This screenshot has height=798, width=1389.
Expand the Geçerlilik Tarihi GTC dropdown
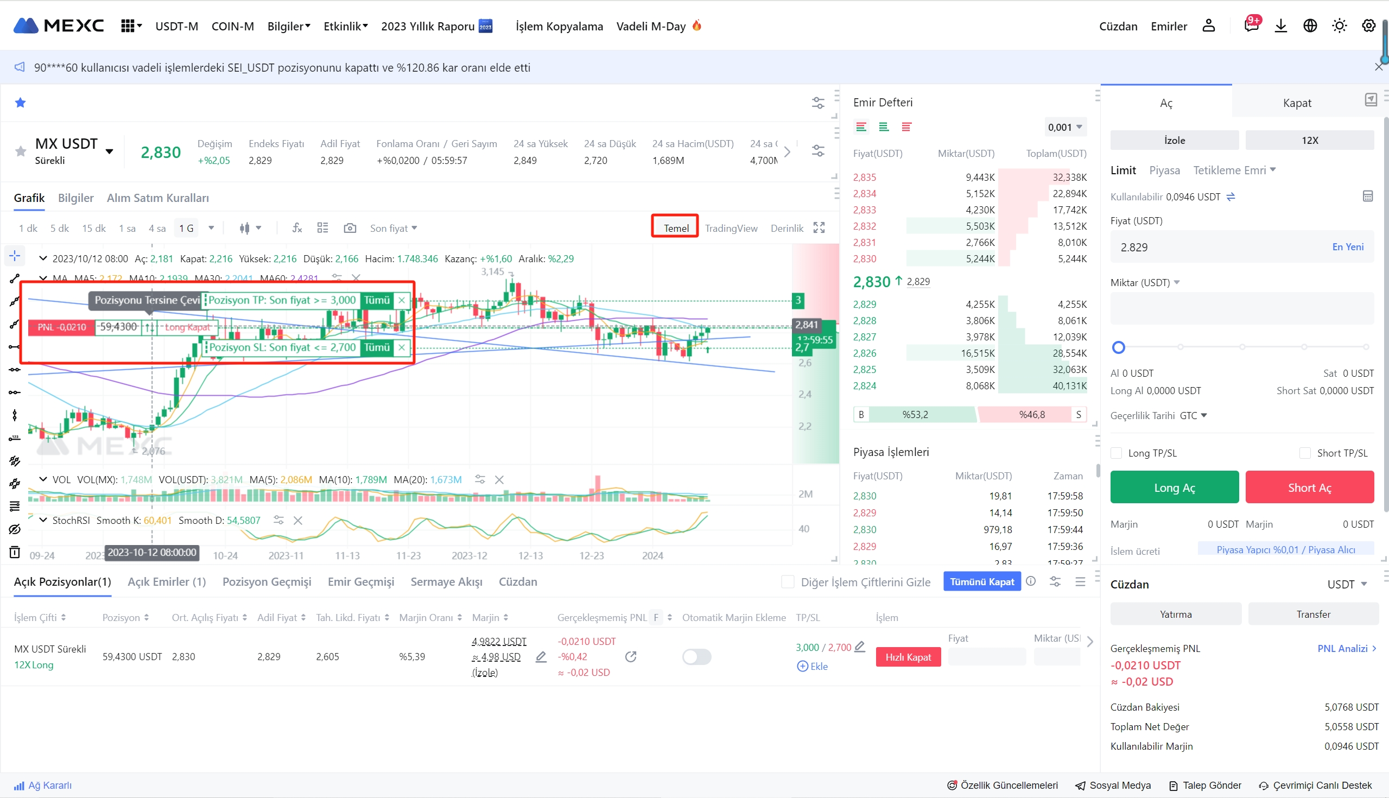1194,415
